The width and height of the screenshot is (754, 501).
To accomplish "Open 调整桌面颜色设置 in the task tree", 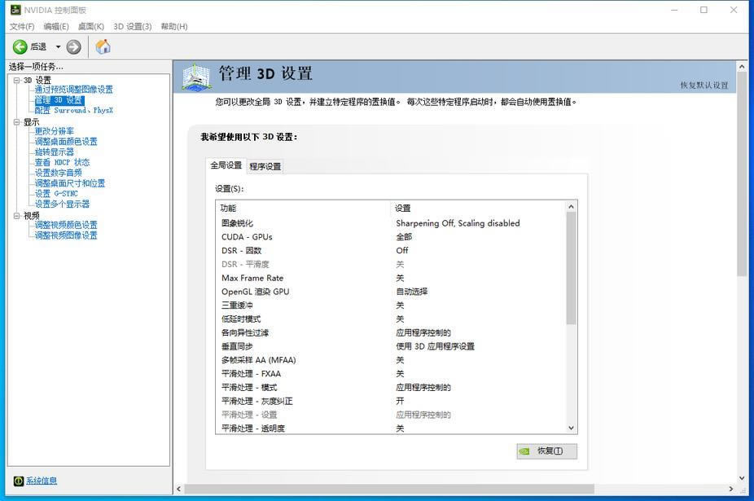I will click(66, 142).
